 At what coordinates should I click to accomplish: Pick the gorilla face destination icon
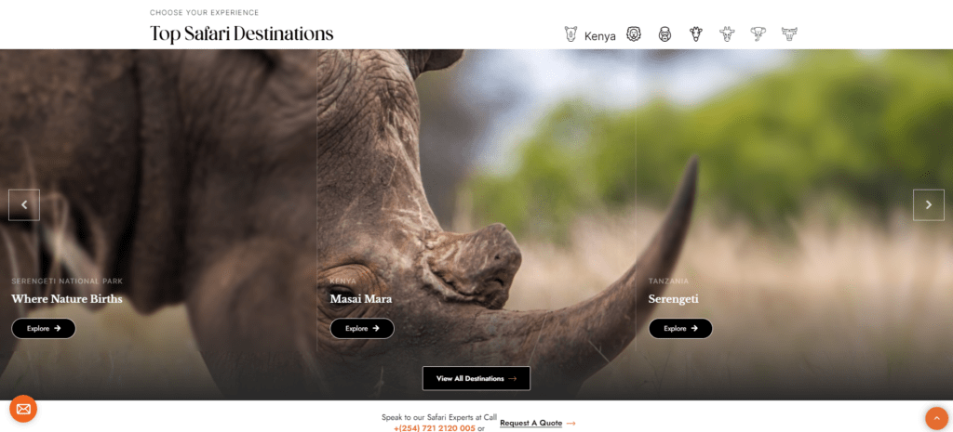[664, 34]
